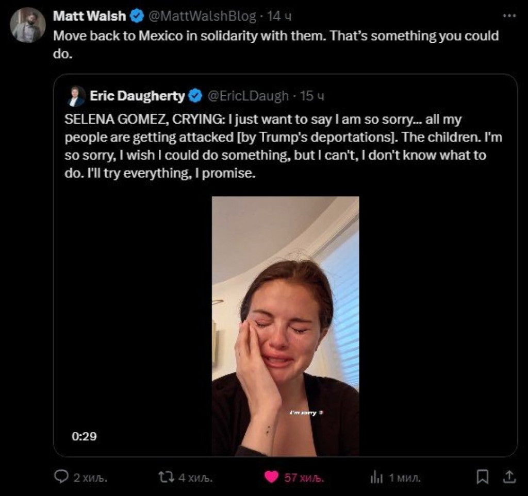Screen dimensions: 528x496
Task: Open the @EricLDaugh handle link
Action: point(247,96)
